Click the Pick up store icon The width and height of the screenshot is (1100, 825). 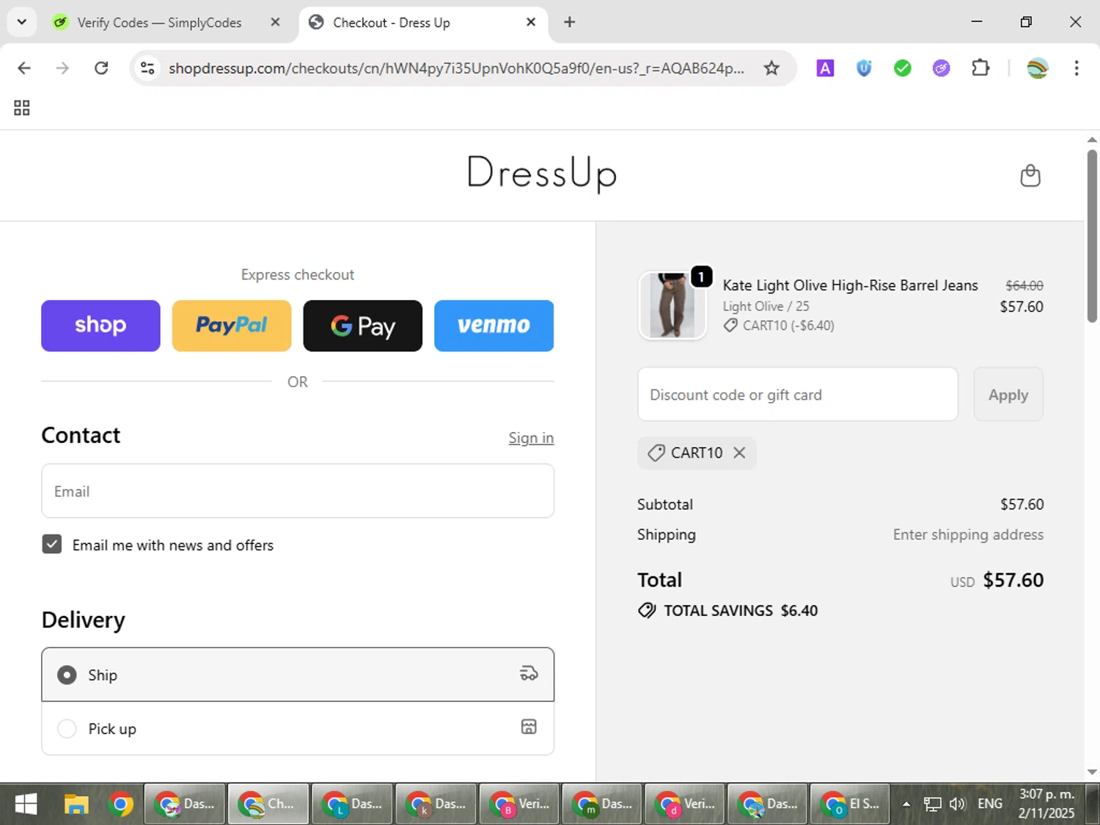click(529, 727)
